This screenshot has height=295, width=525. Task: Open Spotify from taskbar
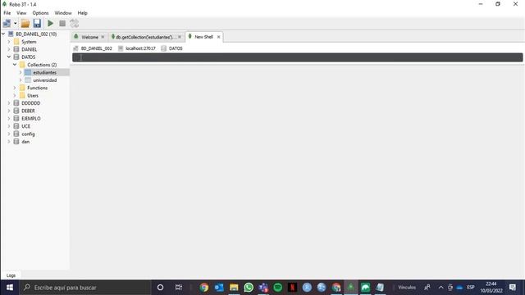coord(278,288)
